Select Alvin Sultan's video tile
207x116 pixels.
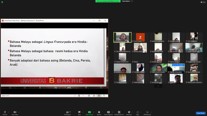158,79
